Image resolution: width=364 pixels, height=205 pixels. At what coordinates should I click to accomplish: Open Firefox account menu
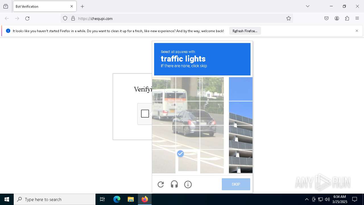337,19
